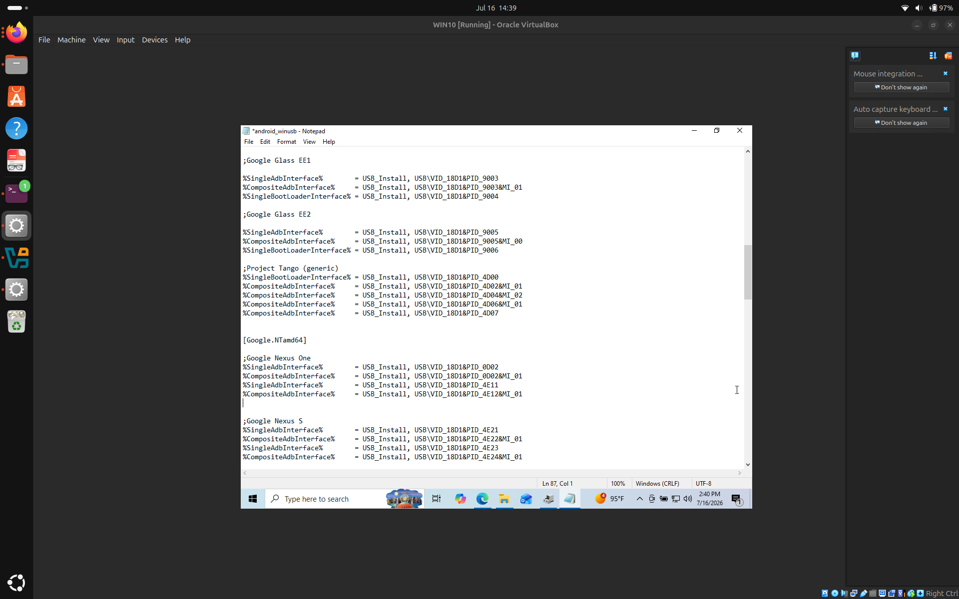Open VirtualBox File menu
The height and width of the screenshot is (599, 959).
44,40
